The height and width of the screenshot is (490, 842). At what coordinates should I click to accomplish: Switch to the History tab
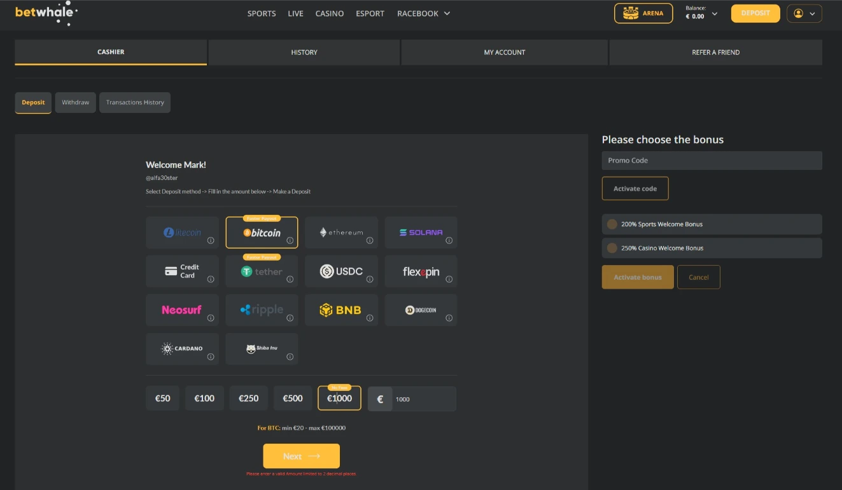304,52
